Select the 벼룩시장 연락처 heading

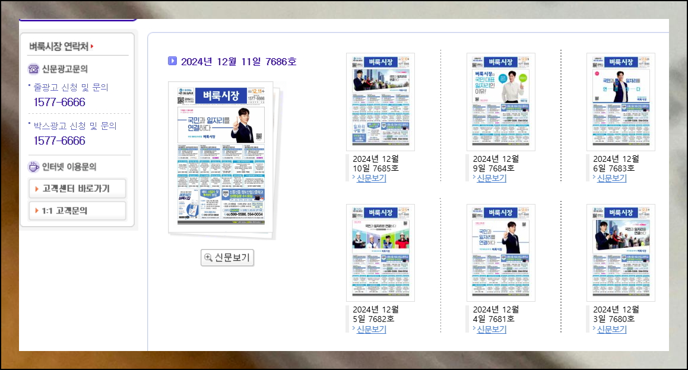59,46
